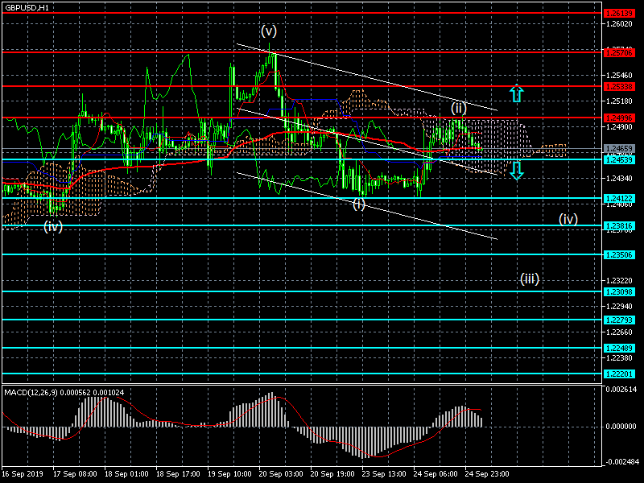Click the 24 Sep 06:00 time label
This screenshot has height=483, width=644.
436,474
